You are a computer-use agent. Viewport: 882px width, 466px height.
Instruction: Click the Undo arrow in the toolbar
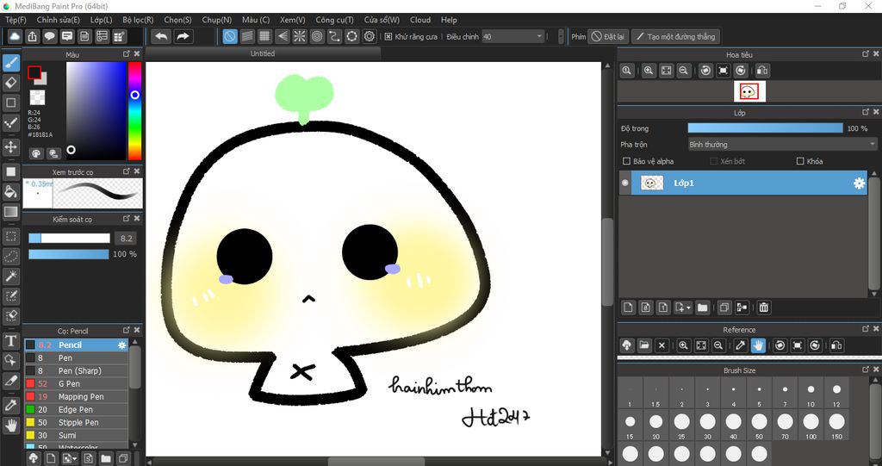pyautogui.click(x=161, y=36)
